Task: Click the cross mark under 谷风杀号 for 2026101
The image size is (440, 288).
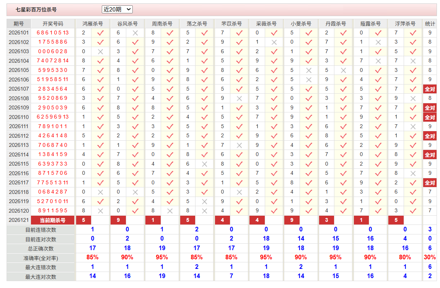Action: click(x=135, y=33)
